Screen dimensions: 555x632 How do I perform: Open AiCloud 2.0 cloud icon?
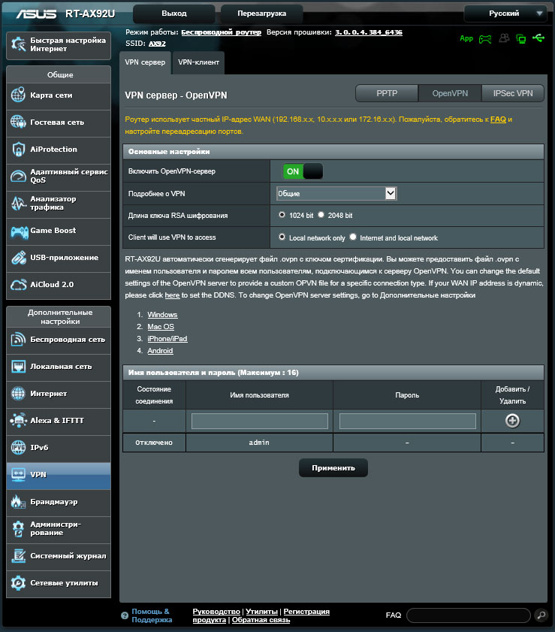[18, 285]
